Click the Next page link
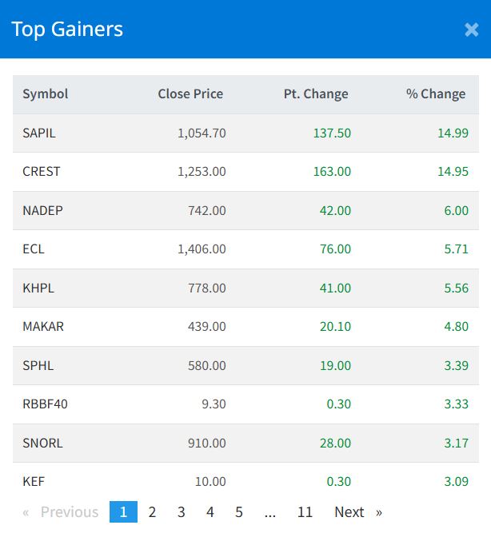Image resolution: width=491 pixels, height=553 pixels. 358,511
